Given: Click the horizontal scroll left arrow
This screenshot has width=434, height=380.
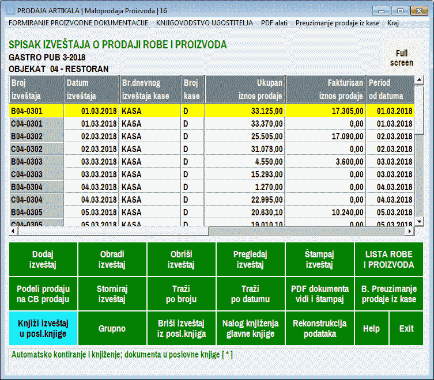Looking at the screenshot, I should point(13,231).
